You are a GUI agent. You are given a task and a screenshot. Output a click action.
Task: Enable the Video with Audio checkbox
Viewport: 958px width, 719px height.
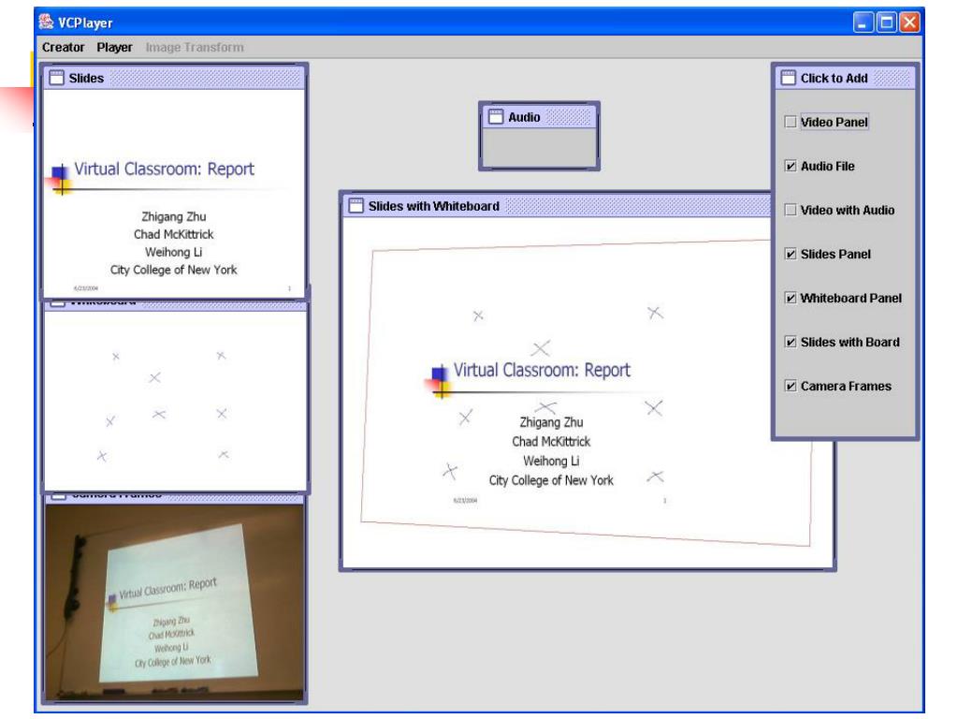pyautogui.click(x=791, y=210)
